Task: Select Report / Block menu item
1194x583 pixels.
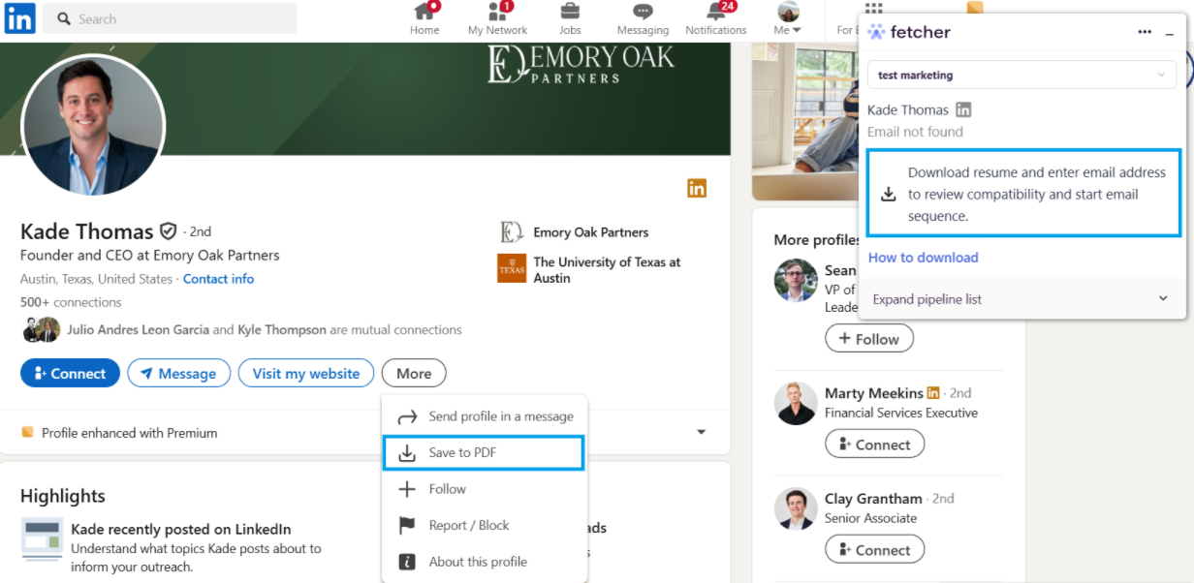Action: pyautogui.click(x=485, y=525)
